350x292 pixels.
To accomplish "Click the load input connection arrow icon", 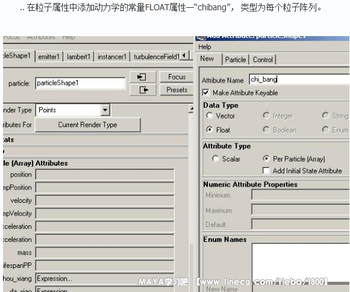I will pyautogui.click(x=142, y=77).
